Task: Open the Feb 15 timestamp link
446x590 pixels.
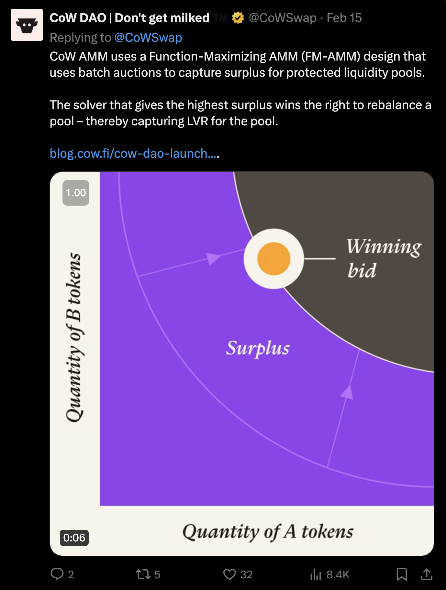Action: pos(344,18)
